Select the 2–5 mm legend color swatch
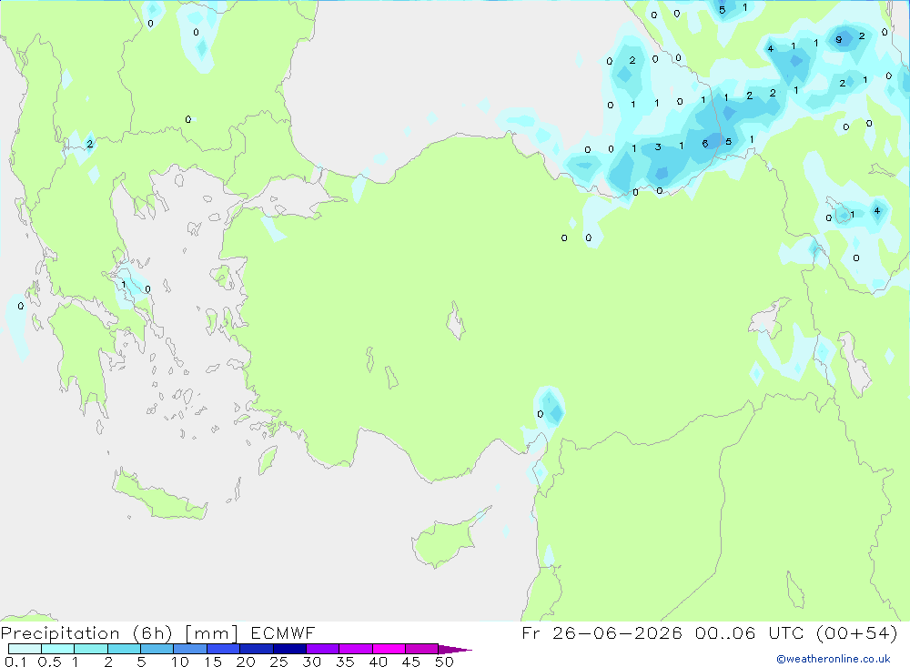The image size is (910, 667). coord(124,649)
